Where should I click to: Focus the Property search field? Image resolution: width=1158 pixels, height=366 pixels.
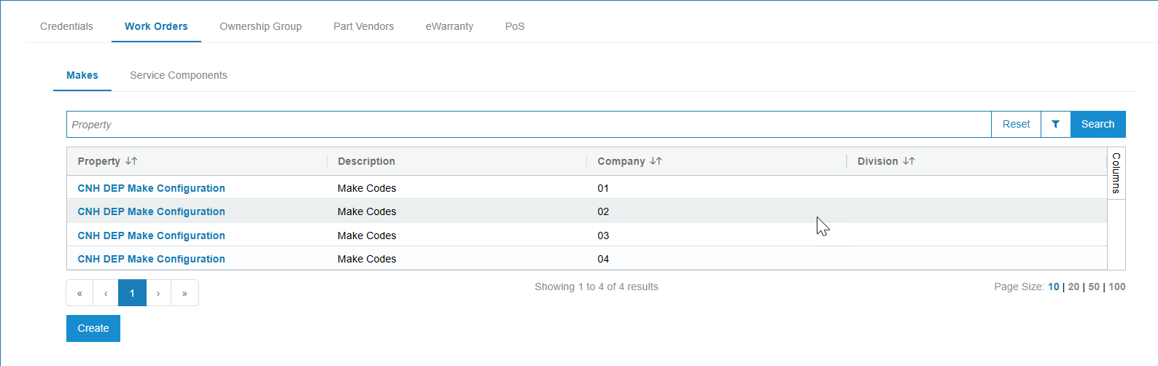click(529, 124)
